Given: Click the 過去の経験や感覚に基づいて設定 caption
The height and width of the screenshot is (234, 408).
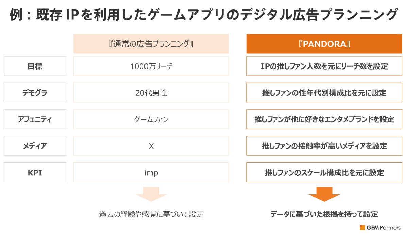Looking at the screenshot, I should (x=151, y=214).
